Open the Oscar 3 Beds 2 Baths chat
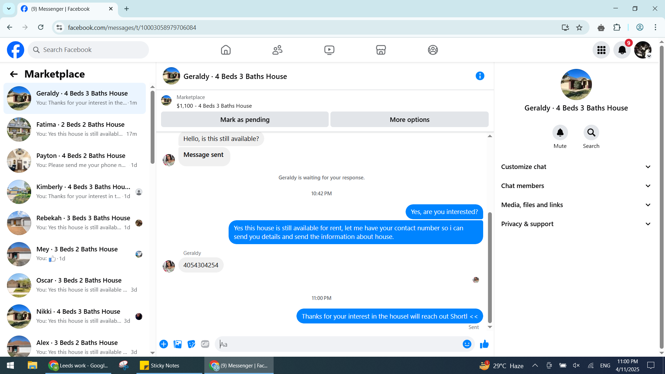This screenshot has height=374, width=665. coord(74,285)
